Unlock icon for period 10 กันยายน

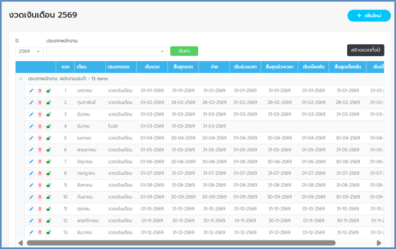pyautogui.click(x=49, y=197)
